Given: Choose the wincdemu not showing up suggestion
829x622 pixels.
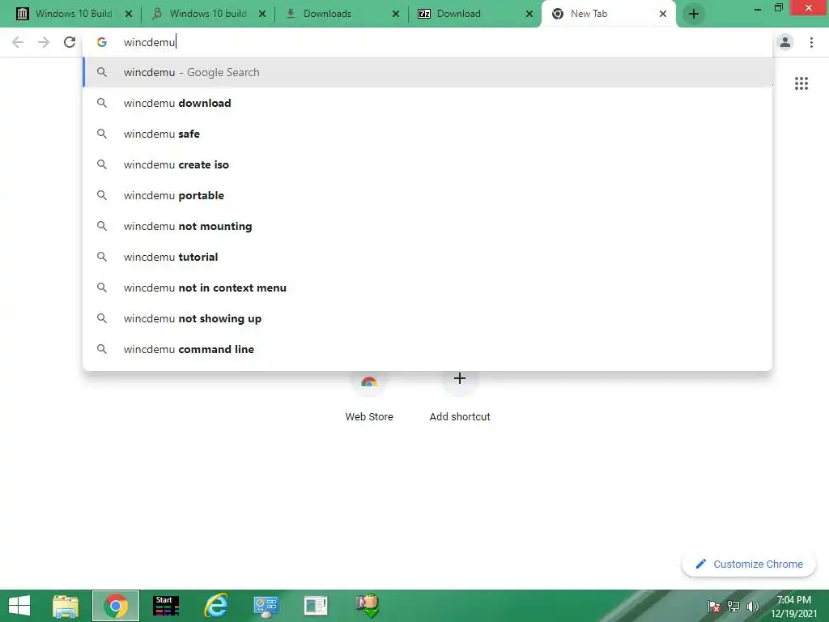Looking at the screenshot, I should click(x=427, y=318).
